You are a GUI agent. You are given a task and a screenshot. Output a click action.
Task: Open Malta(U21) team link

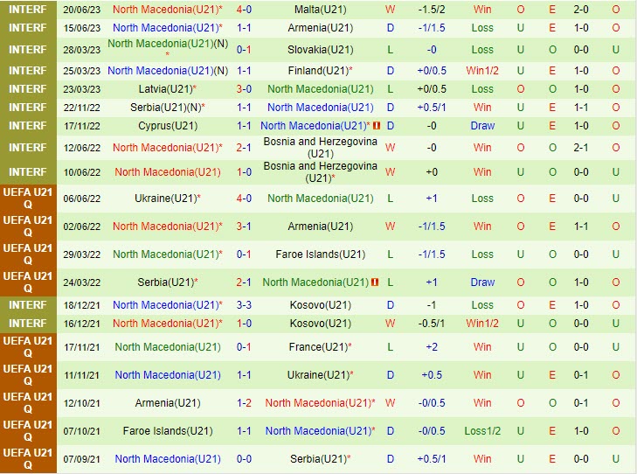tap(320, 10)
